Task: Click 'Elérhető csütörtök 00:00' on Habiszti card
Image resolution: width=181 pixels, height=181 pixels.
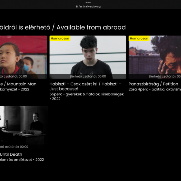Action: click(x=88, y=76)
